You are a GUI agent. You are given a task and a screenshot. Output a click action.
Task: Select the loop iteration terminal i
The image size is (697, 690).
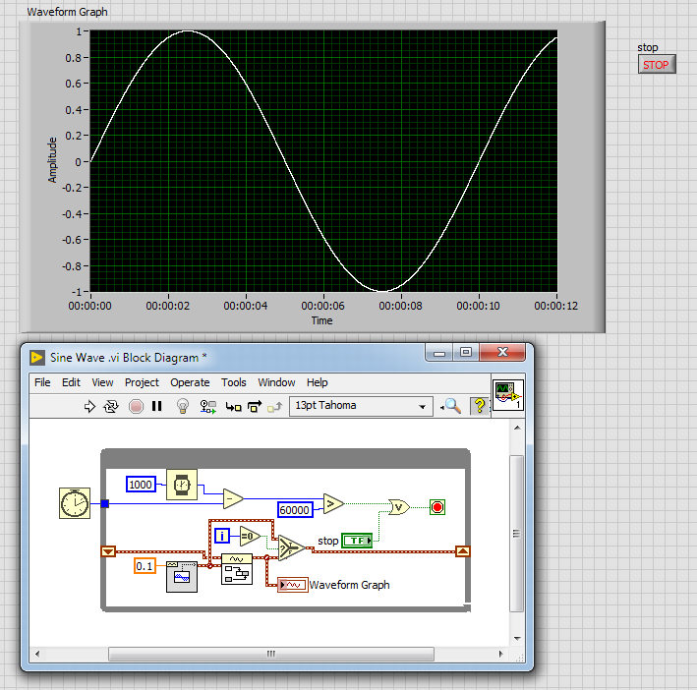tap(222, 536)
